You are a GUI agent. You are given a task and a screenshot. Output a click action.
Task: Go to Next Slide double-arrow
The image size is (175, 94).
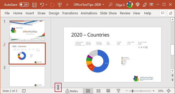click(172, 80)
